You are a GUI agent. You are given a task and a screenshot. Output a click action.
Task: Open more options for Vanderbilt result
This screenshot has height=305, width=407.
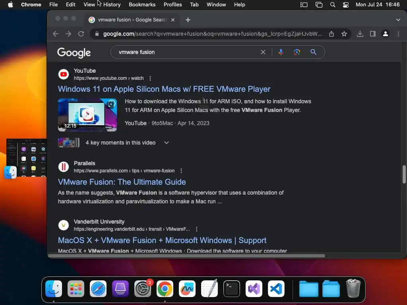pos(196,229)
